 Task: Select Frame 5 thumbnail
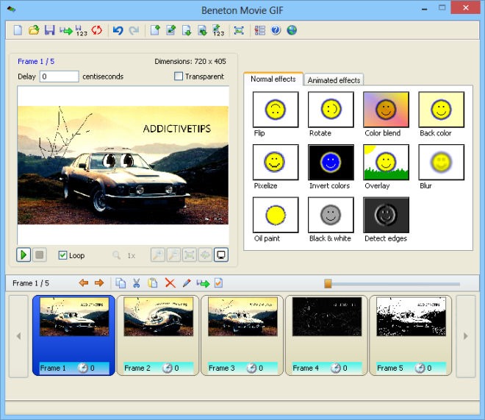[411, 335]
